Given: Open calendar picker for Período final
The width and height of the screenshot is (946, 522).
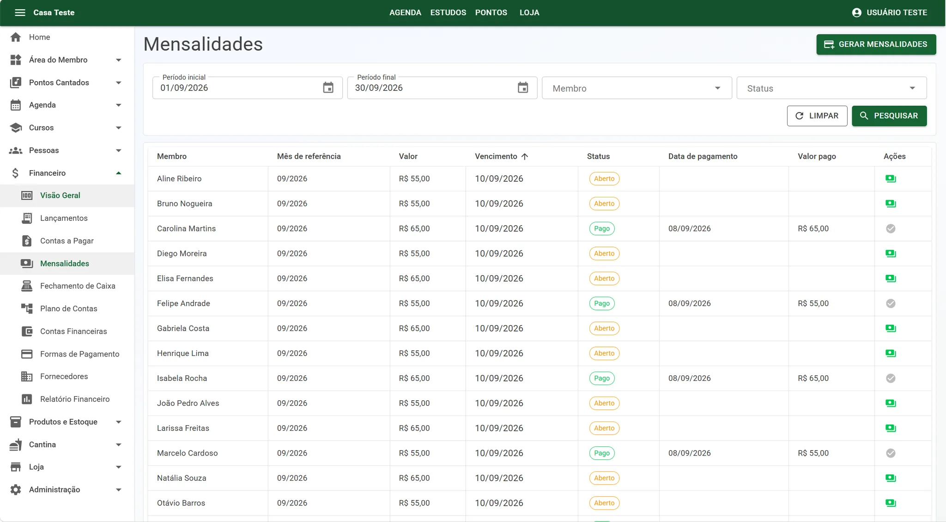Looking at the screenshot, I should (522, 88).
